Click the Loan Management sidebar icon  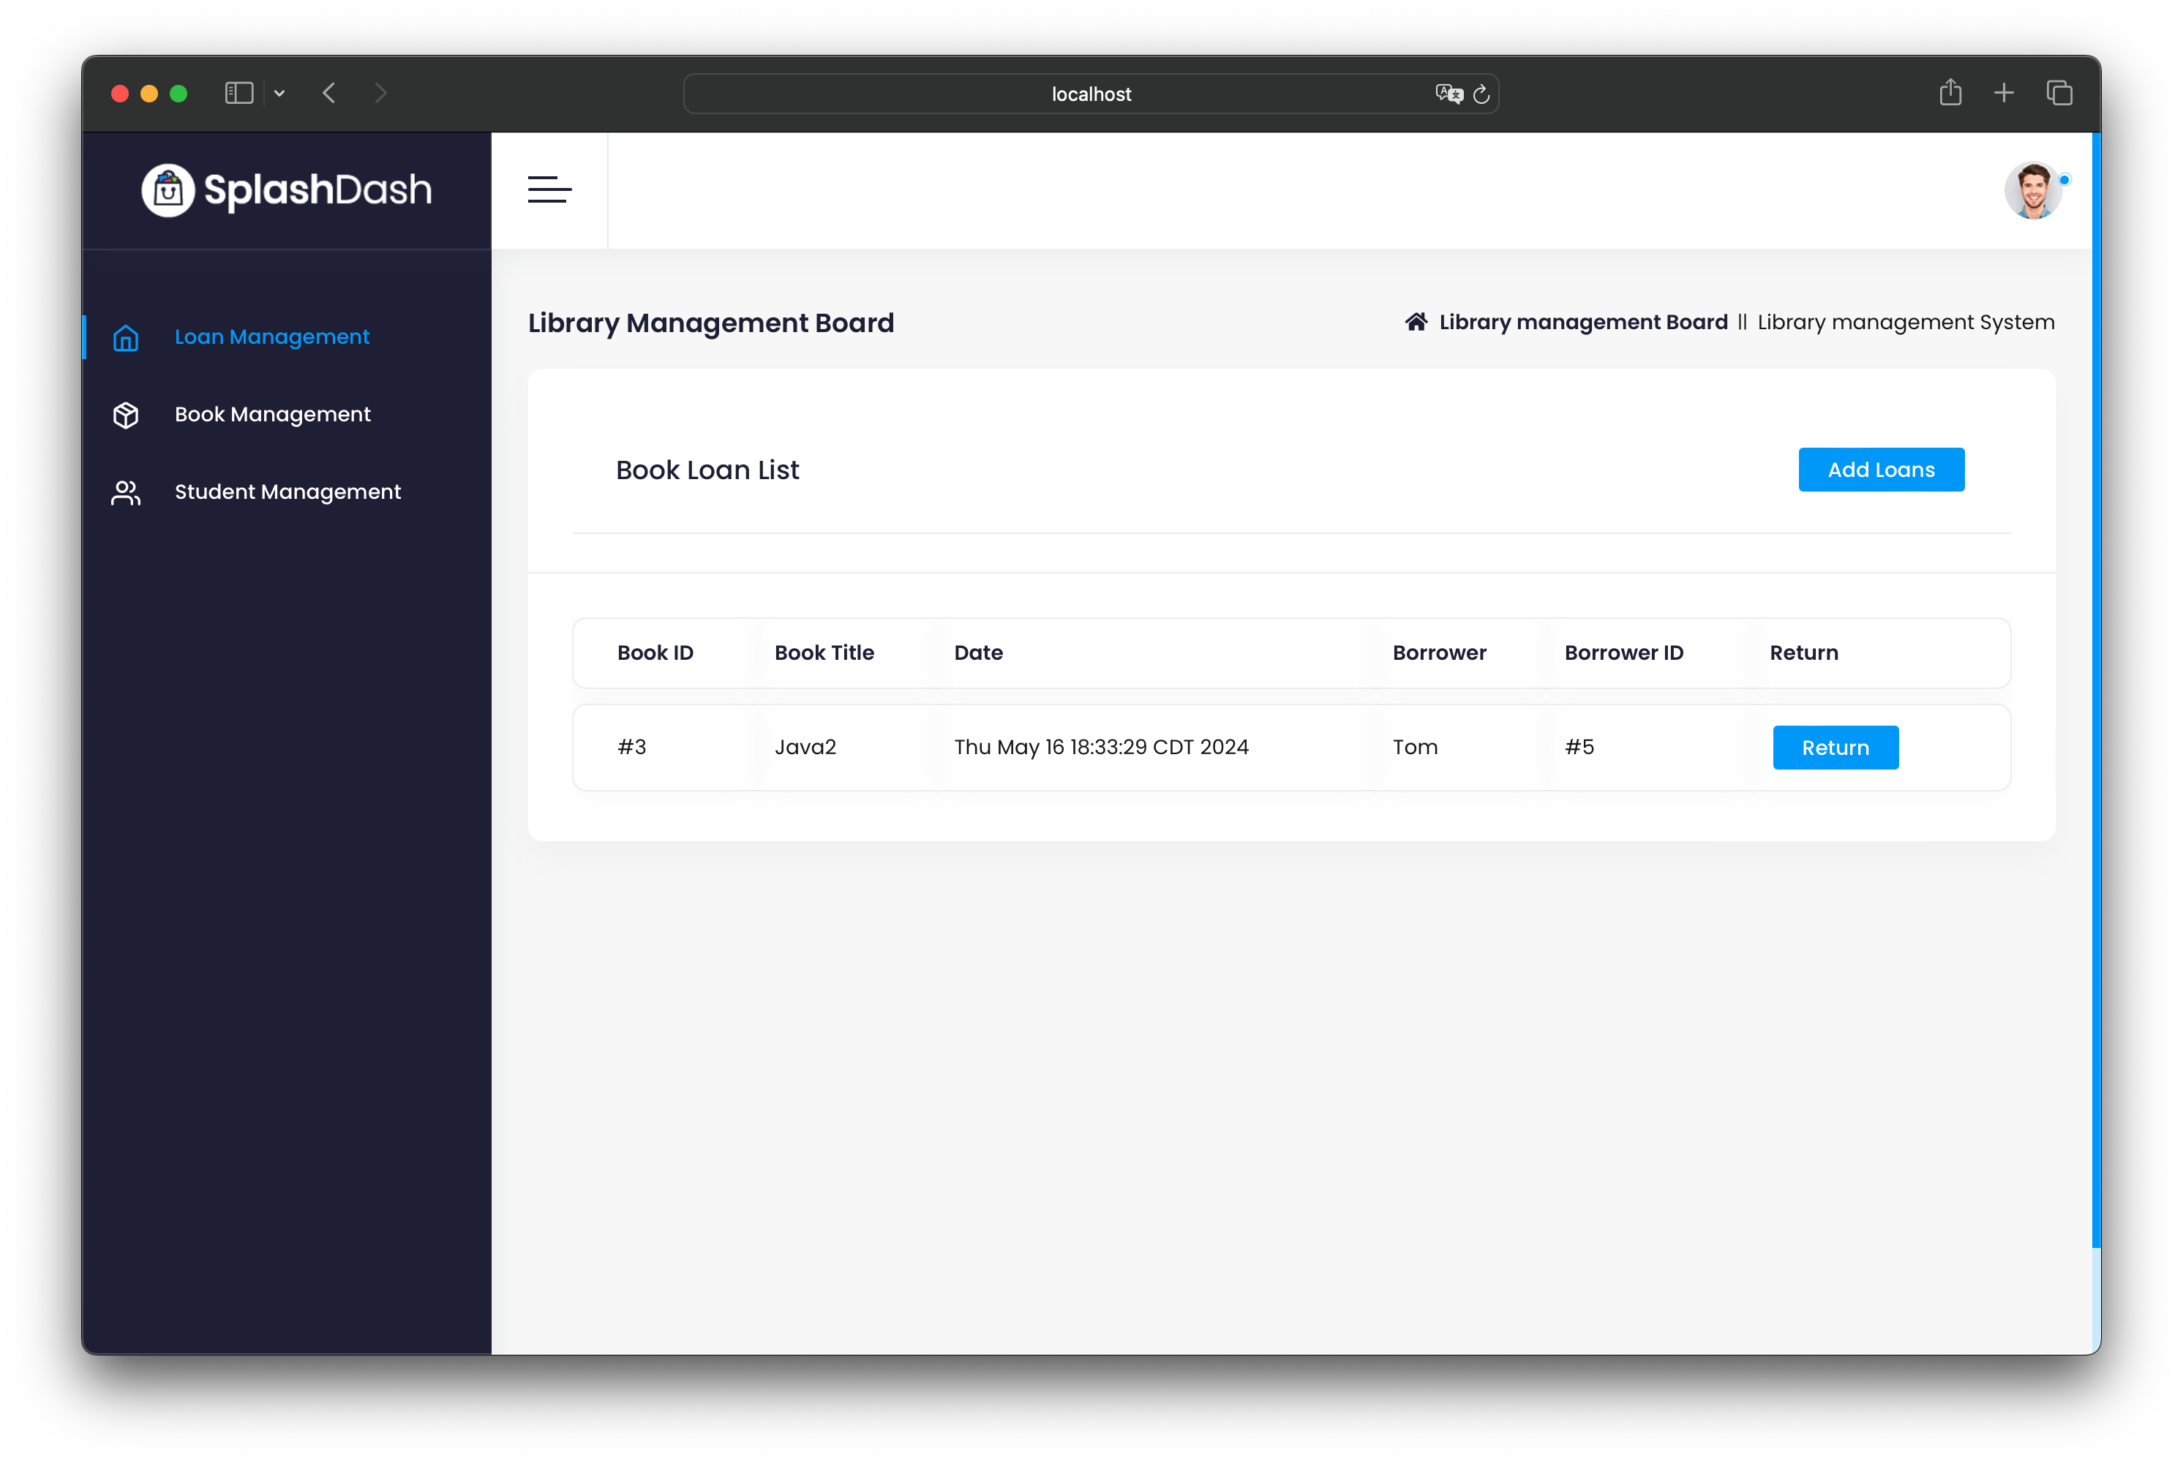pos(126,336)
